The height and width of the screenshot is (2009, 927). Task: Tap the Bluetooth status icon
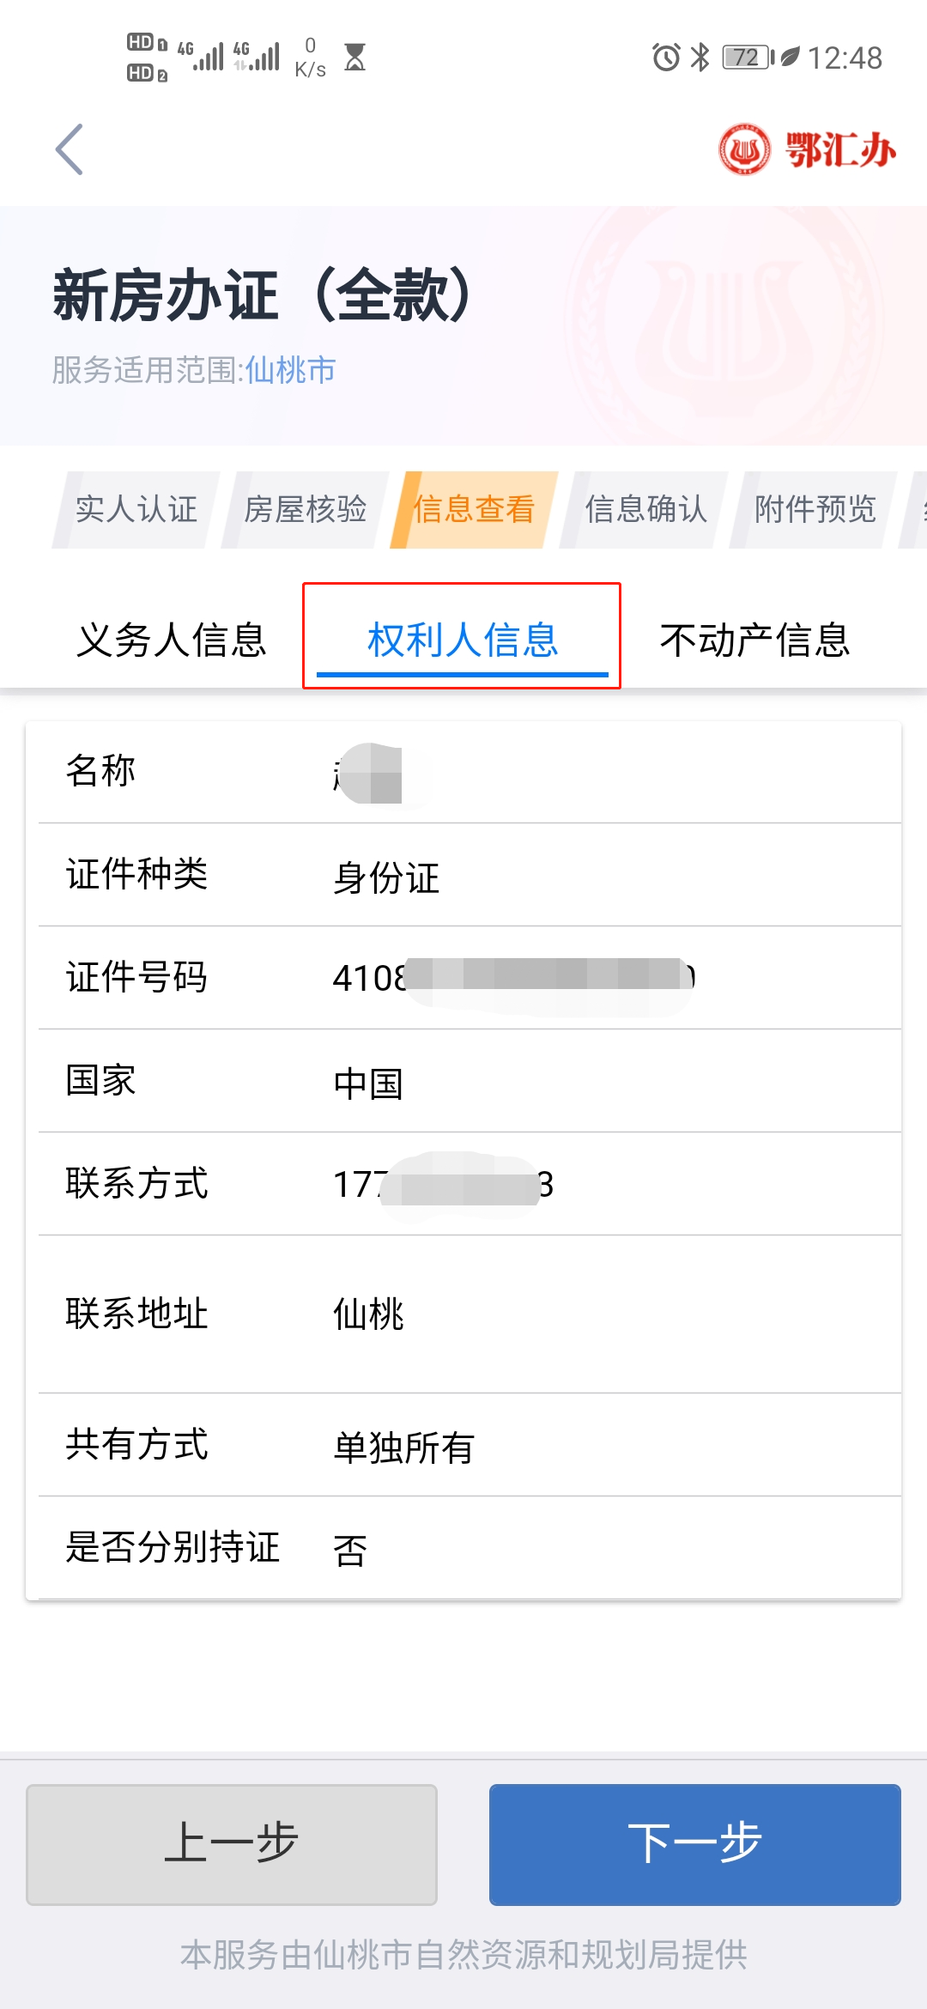(700, 58)
